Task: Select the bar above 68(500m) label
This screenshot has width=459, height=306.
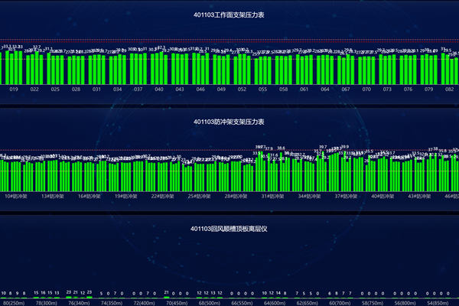Action: point(210,298)
